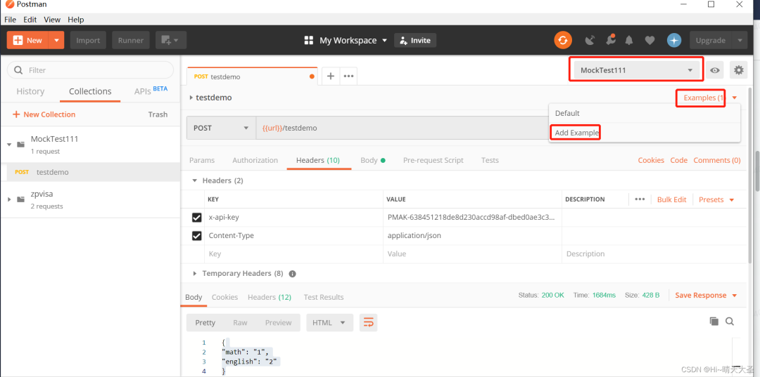Open the Tests tab

pyautogui.click(x=490, y=160)
